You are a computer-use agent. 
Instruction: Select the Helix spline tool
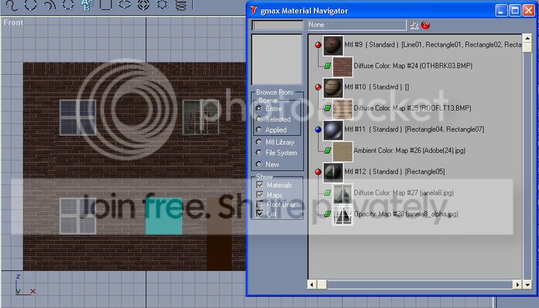[181, 5]
